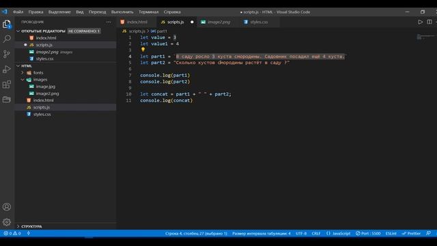Click the Prettier status bar item

(411, 233)
